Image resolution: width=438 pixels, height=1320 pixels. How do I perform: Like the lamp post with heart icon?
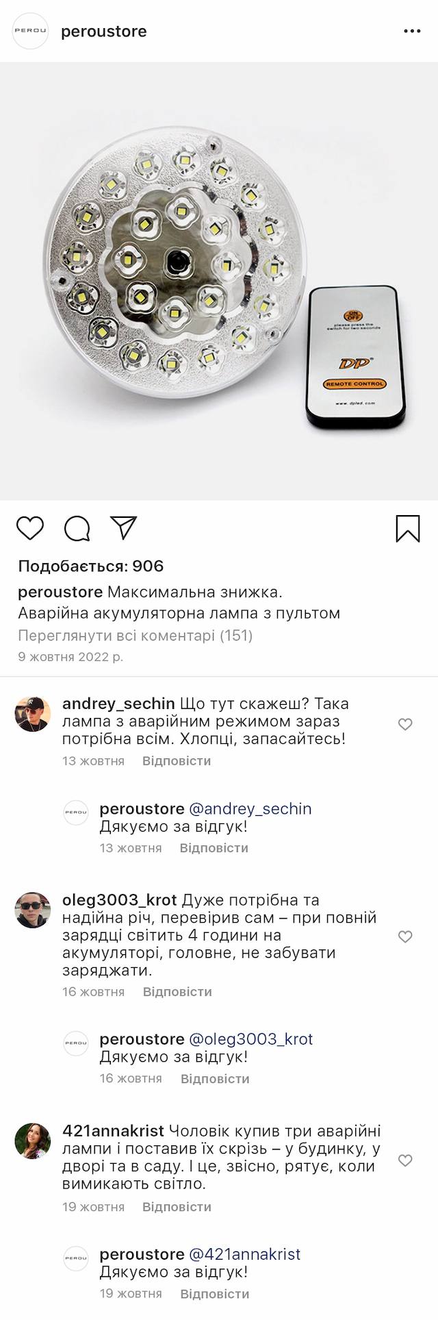30,528
